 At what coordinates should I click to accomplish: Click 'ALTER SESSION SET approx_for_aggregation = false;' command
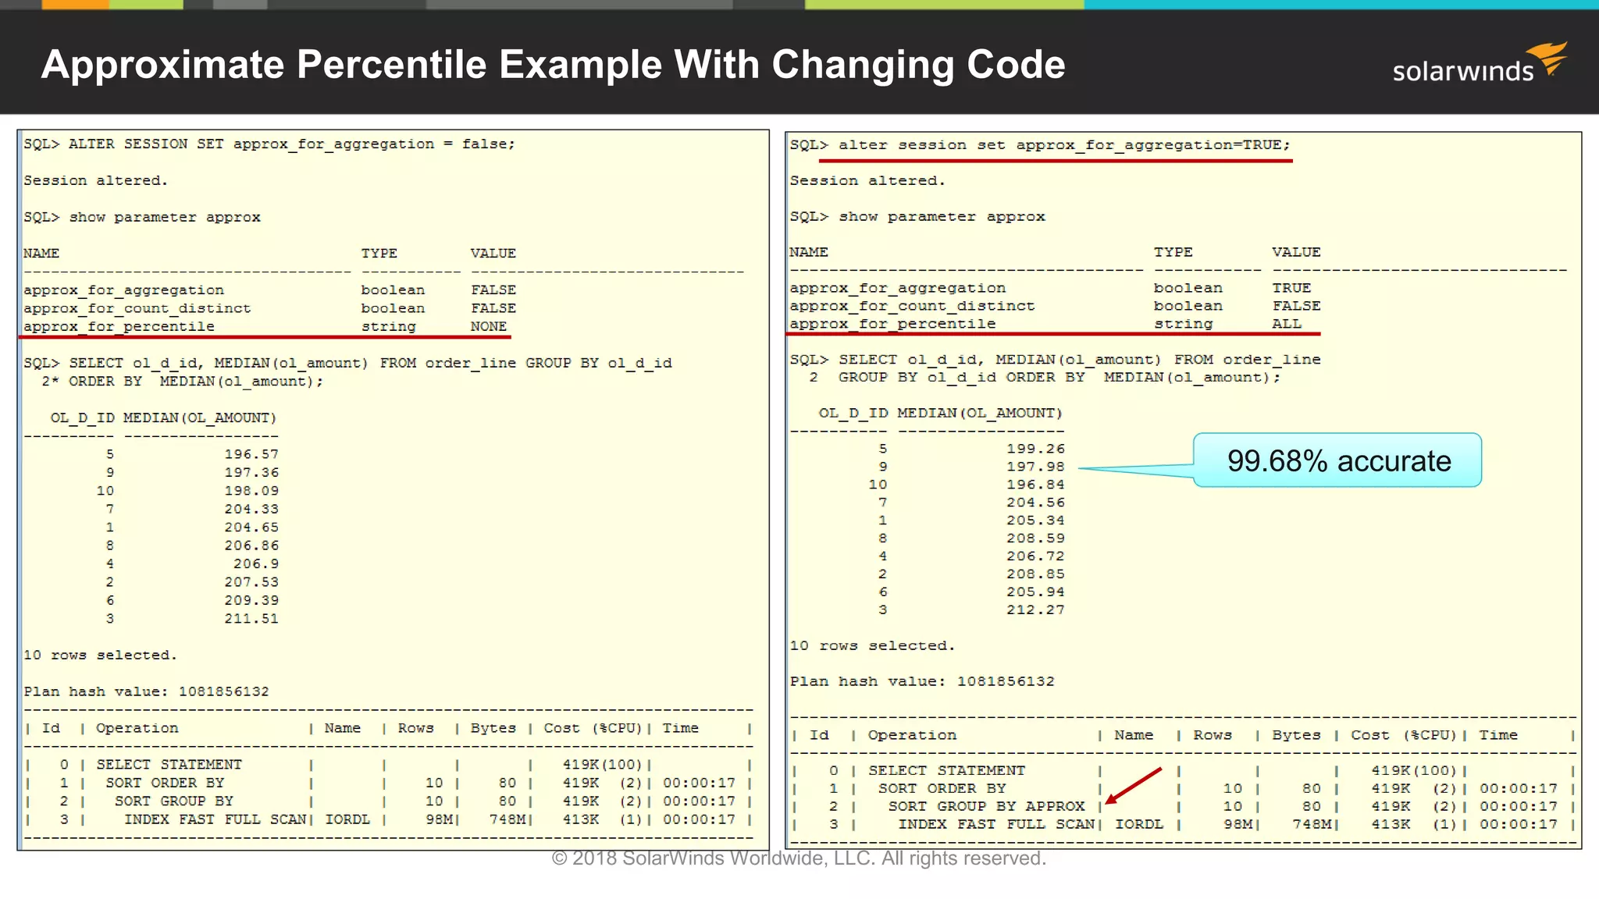(292, 144)
